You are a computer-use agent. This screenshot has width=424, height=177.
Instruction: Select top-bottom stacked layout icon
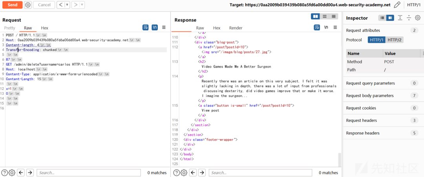tap(325, 17)
